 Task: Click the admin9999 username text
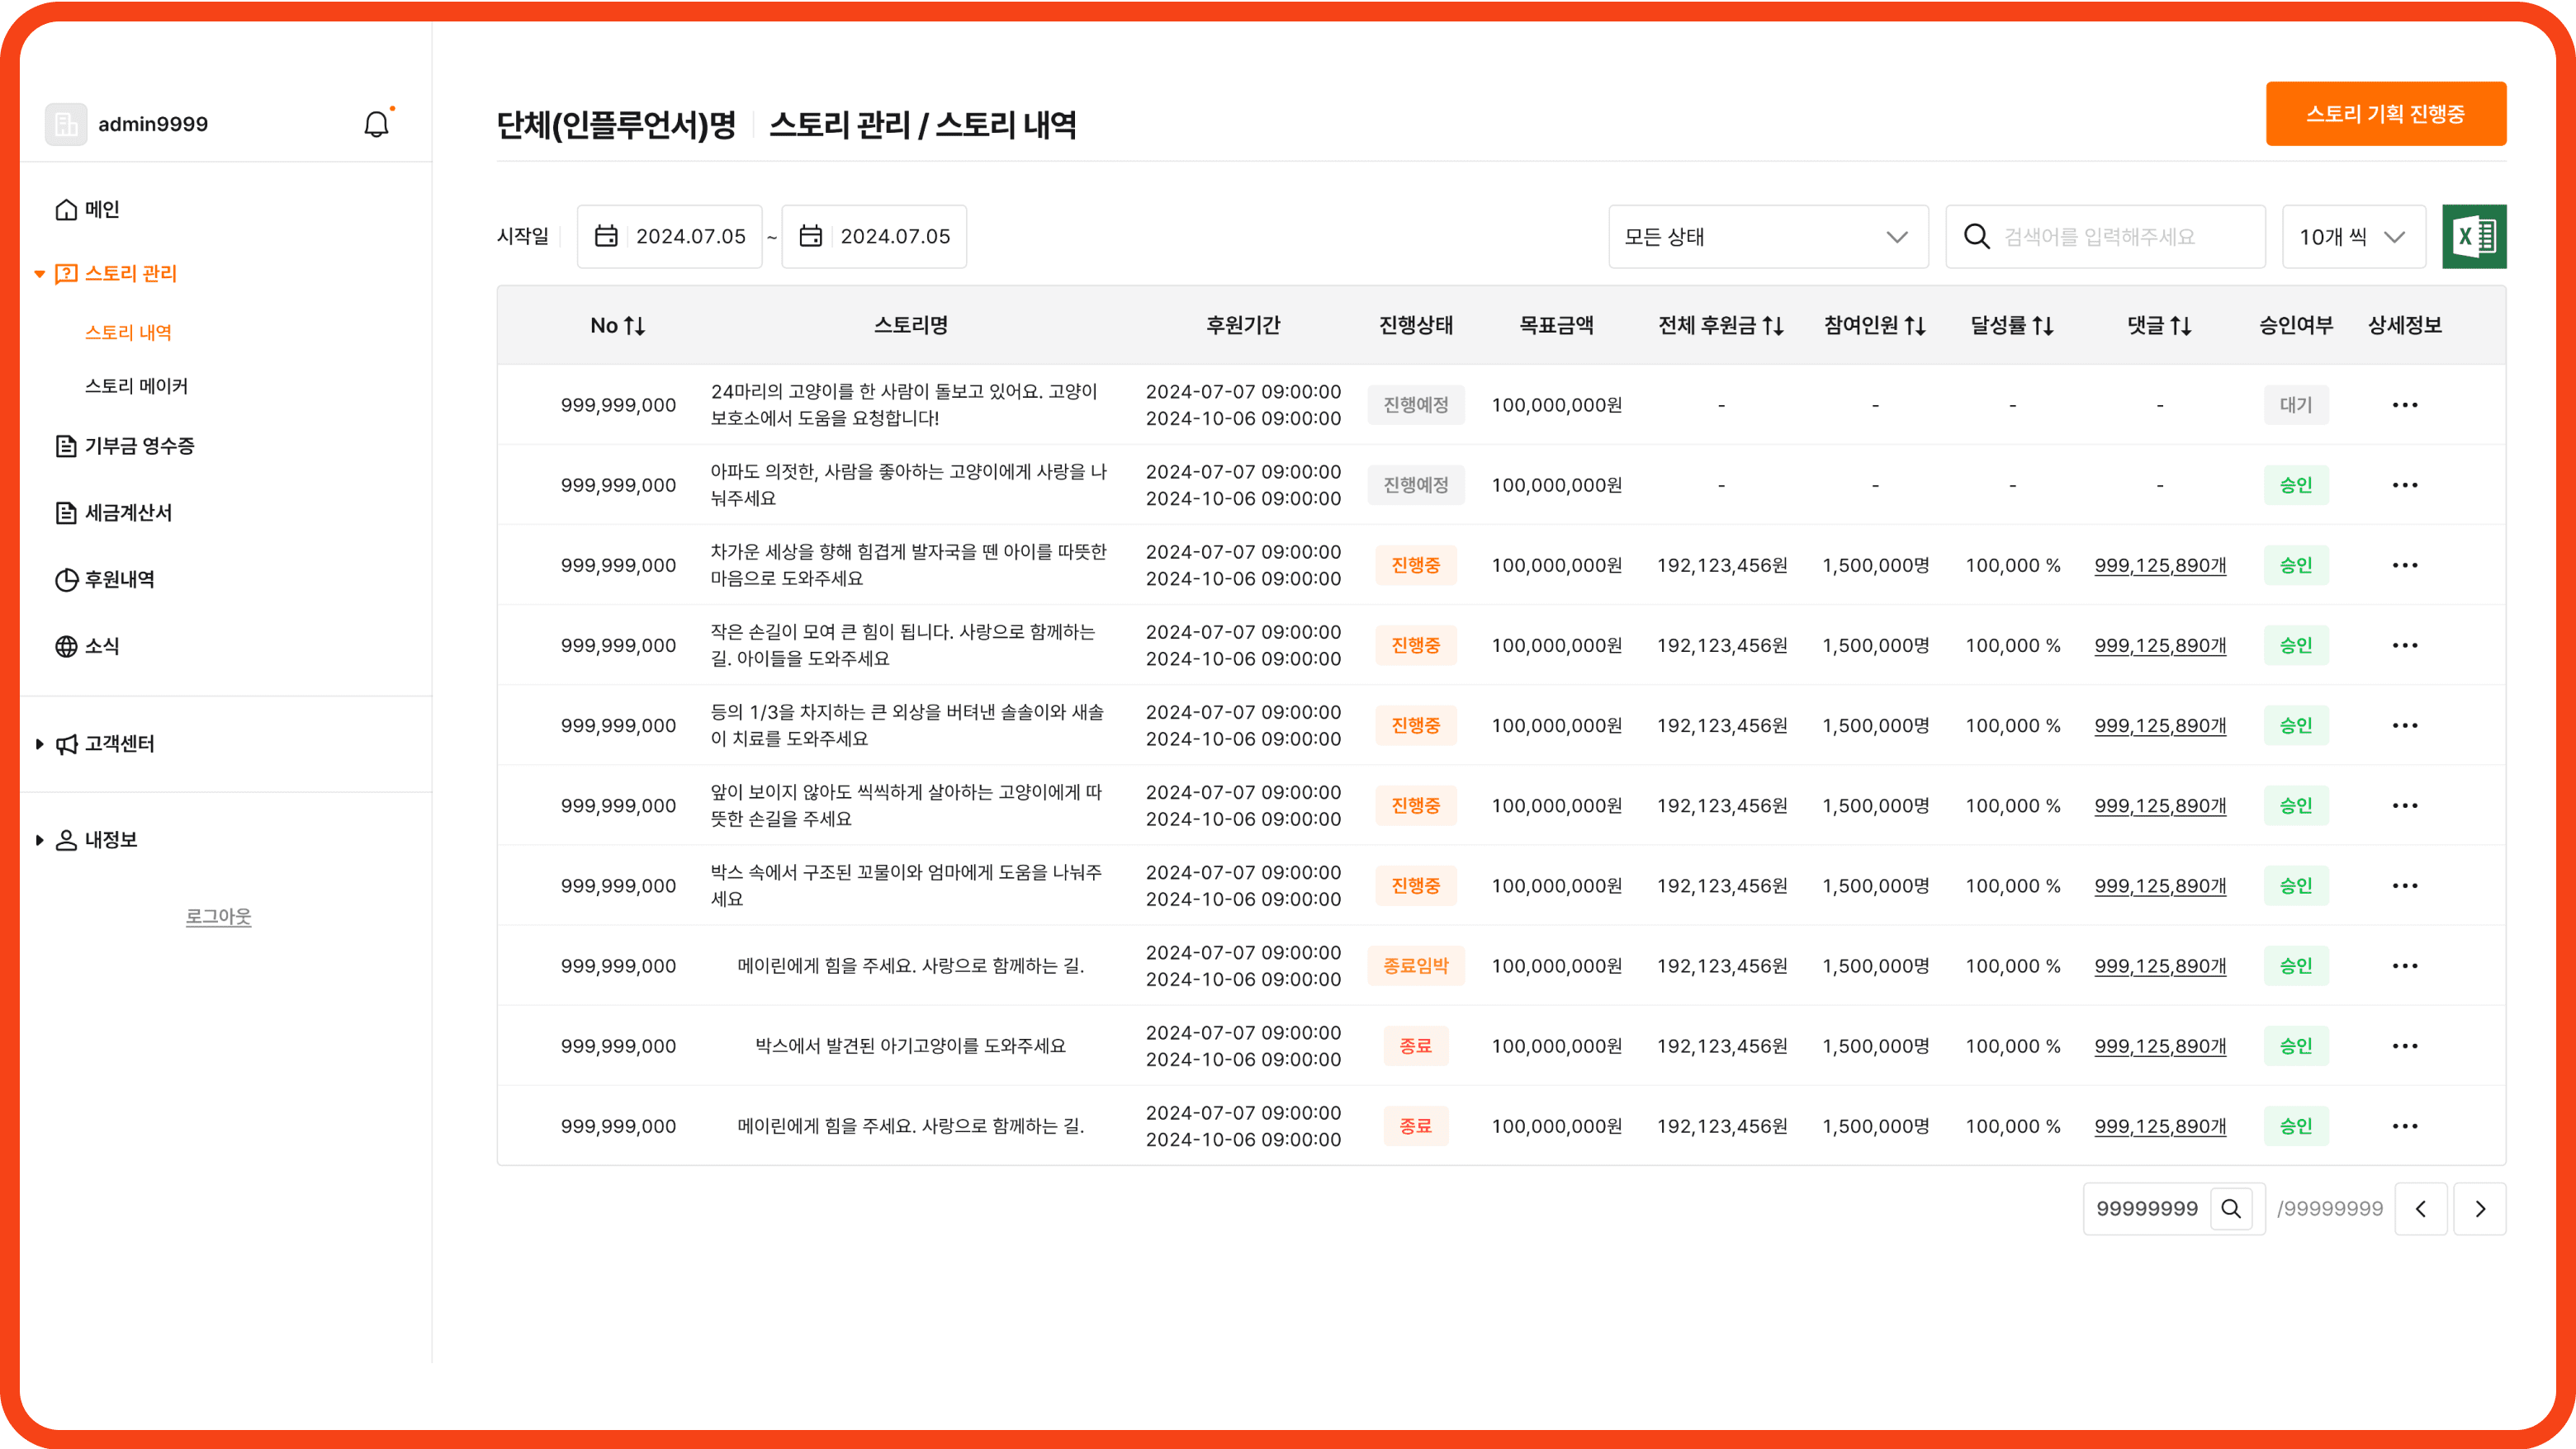point(153,124)
